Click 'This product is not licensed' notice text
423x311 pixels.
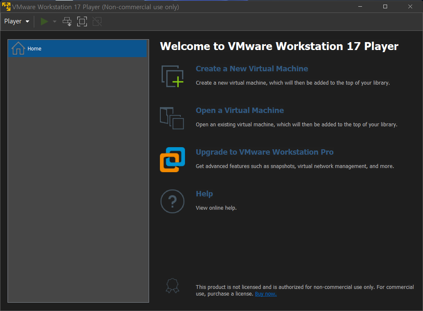(305, 290)
